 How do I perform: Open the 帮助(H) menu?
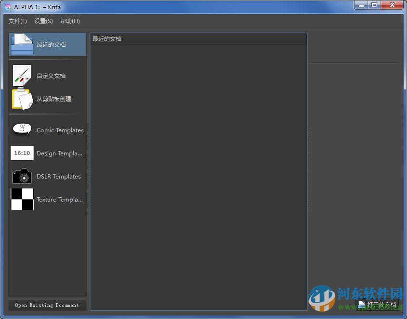pos(70,21)
